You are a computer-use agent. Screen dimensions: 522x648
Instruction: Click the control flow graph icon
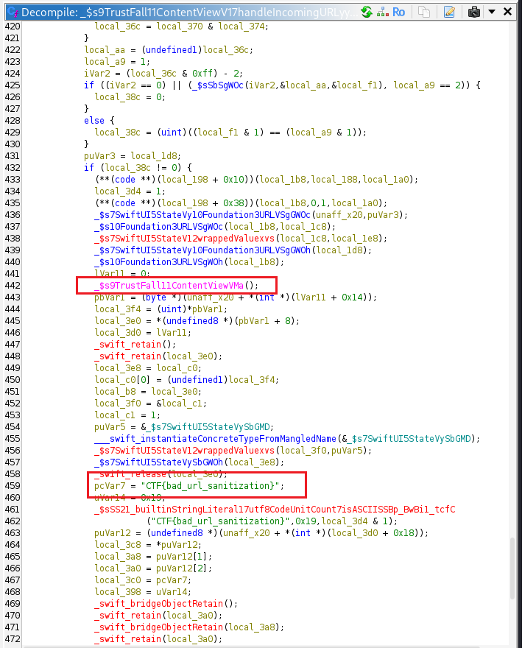(x=382, y=12)
